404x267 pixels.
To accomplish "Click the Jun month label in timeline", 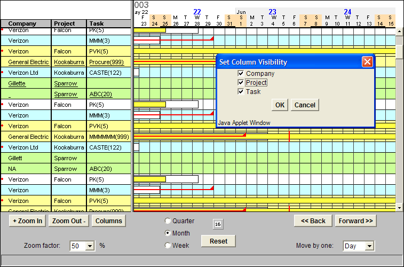I will point(241,12).
